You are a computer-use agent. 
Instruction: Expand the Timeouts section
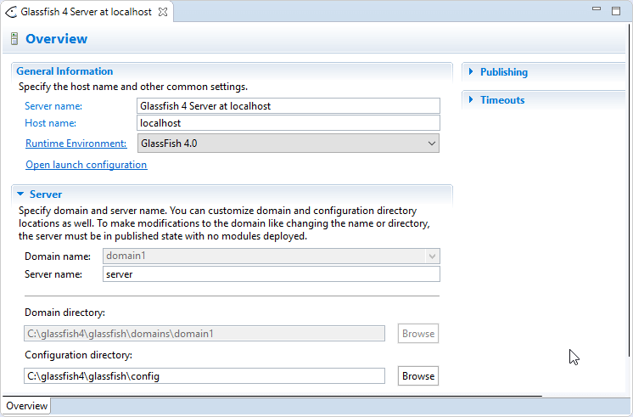pos(471,100)
